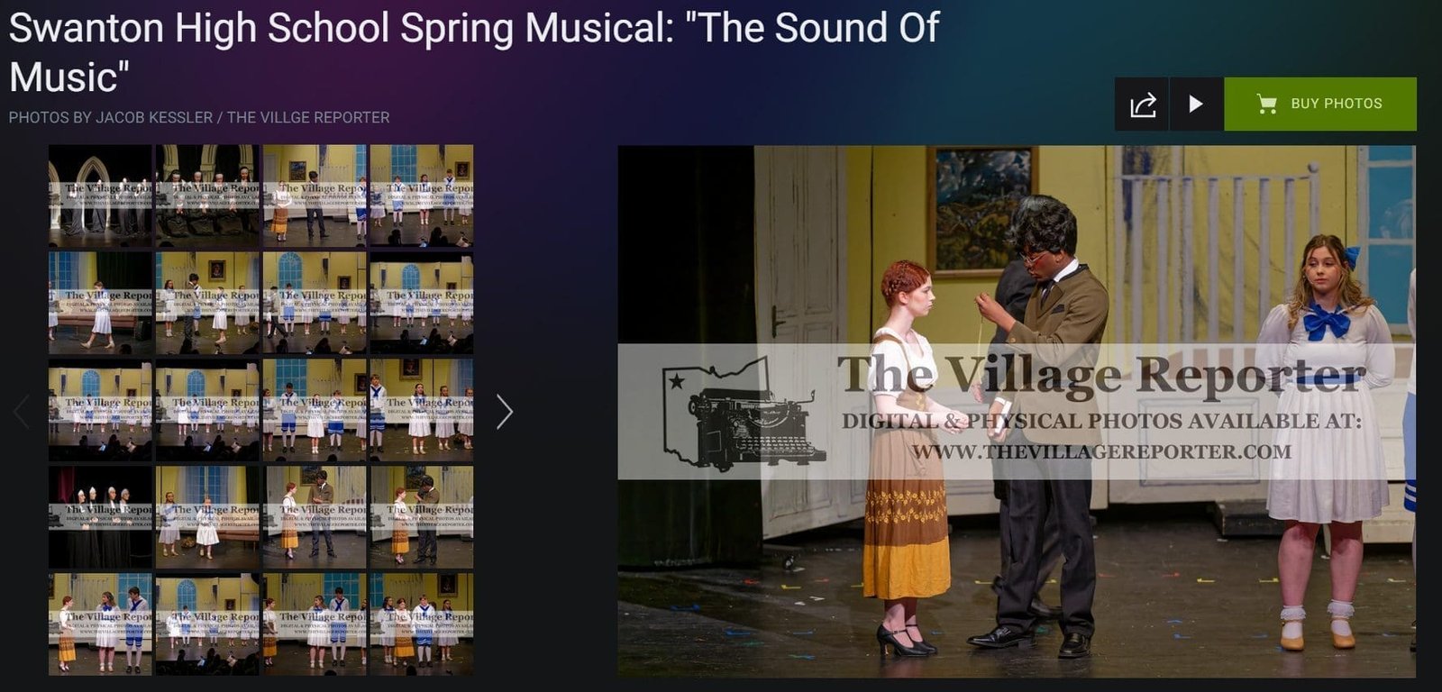Click the gallery title Sound Of Music
Screen dimensions: 1442x692
point(474,52)
